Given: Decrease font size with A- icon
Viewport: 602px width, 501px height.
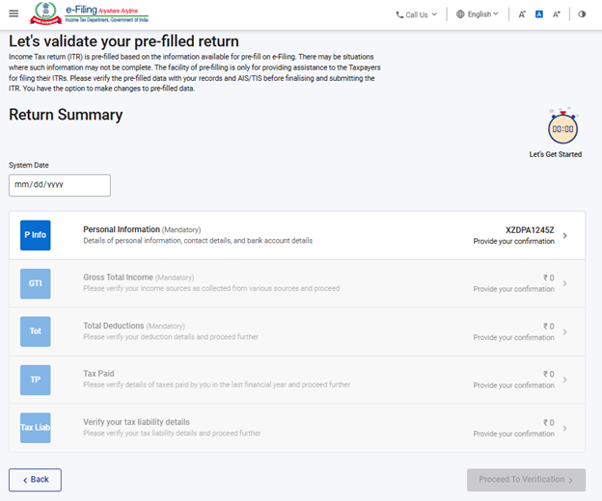Looking at the screenshot, I should pos(522,14).
